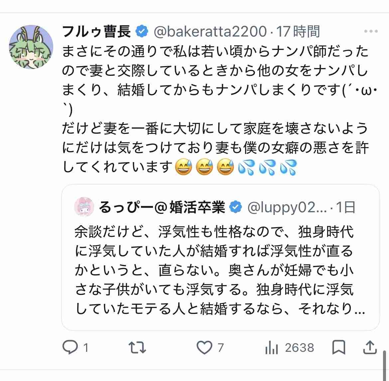Bookmark this tweet
Screen dimensions: 389x381
pos(339,347)
